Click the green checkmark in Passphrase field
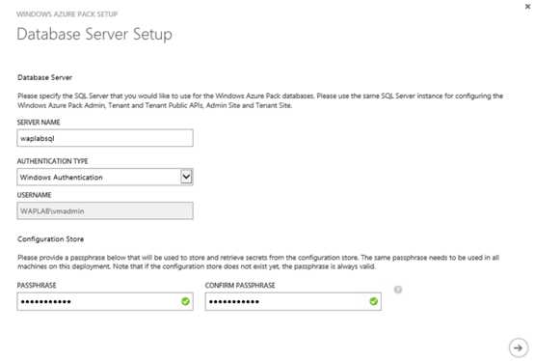This screenshot has height=361, width=534. click(x=185, y=301)
